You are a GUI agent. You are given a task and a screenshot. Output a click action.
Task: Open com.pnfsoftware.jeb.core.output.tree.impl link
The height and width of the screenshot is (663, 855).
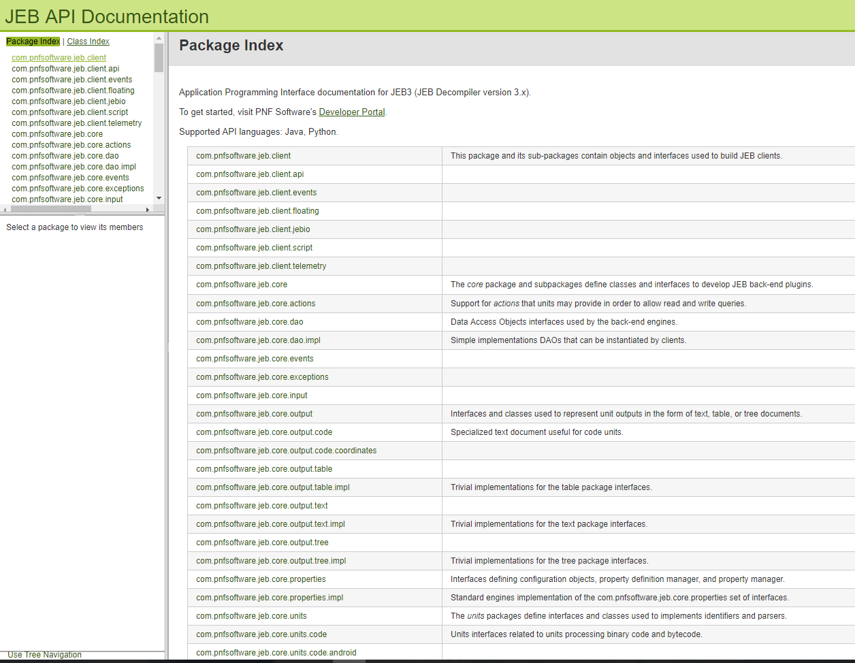tap(271, 561)
